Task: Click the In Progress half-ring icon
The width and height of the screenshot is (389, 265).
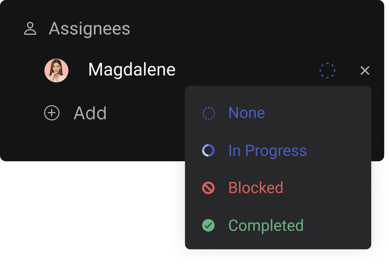Action: tap(209, 150)
